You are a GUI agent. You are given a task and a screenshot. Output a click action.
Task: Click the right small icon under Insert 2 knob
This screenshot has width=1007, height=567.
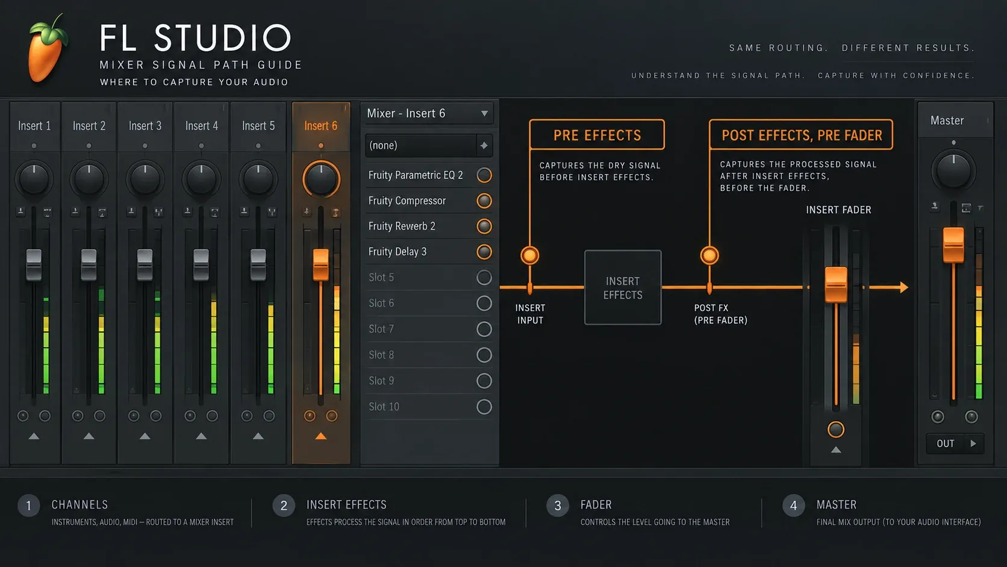coord(102,211)
